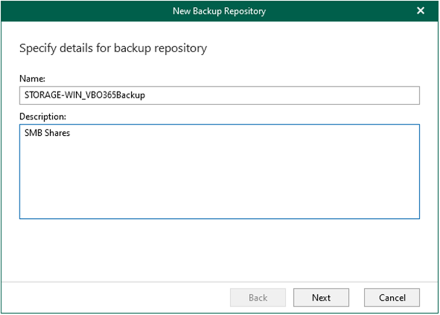This screenshot has width=440, height=315.
Task: Click the New Backup Repository title text
Action: pos(219,11)
